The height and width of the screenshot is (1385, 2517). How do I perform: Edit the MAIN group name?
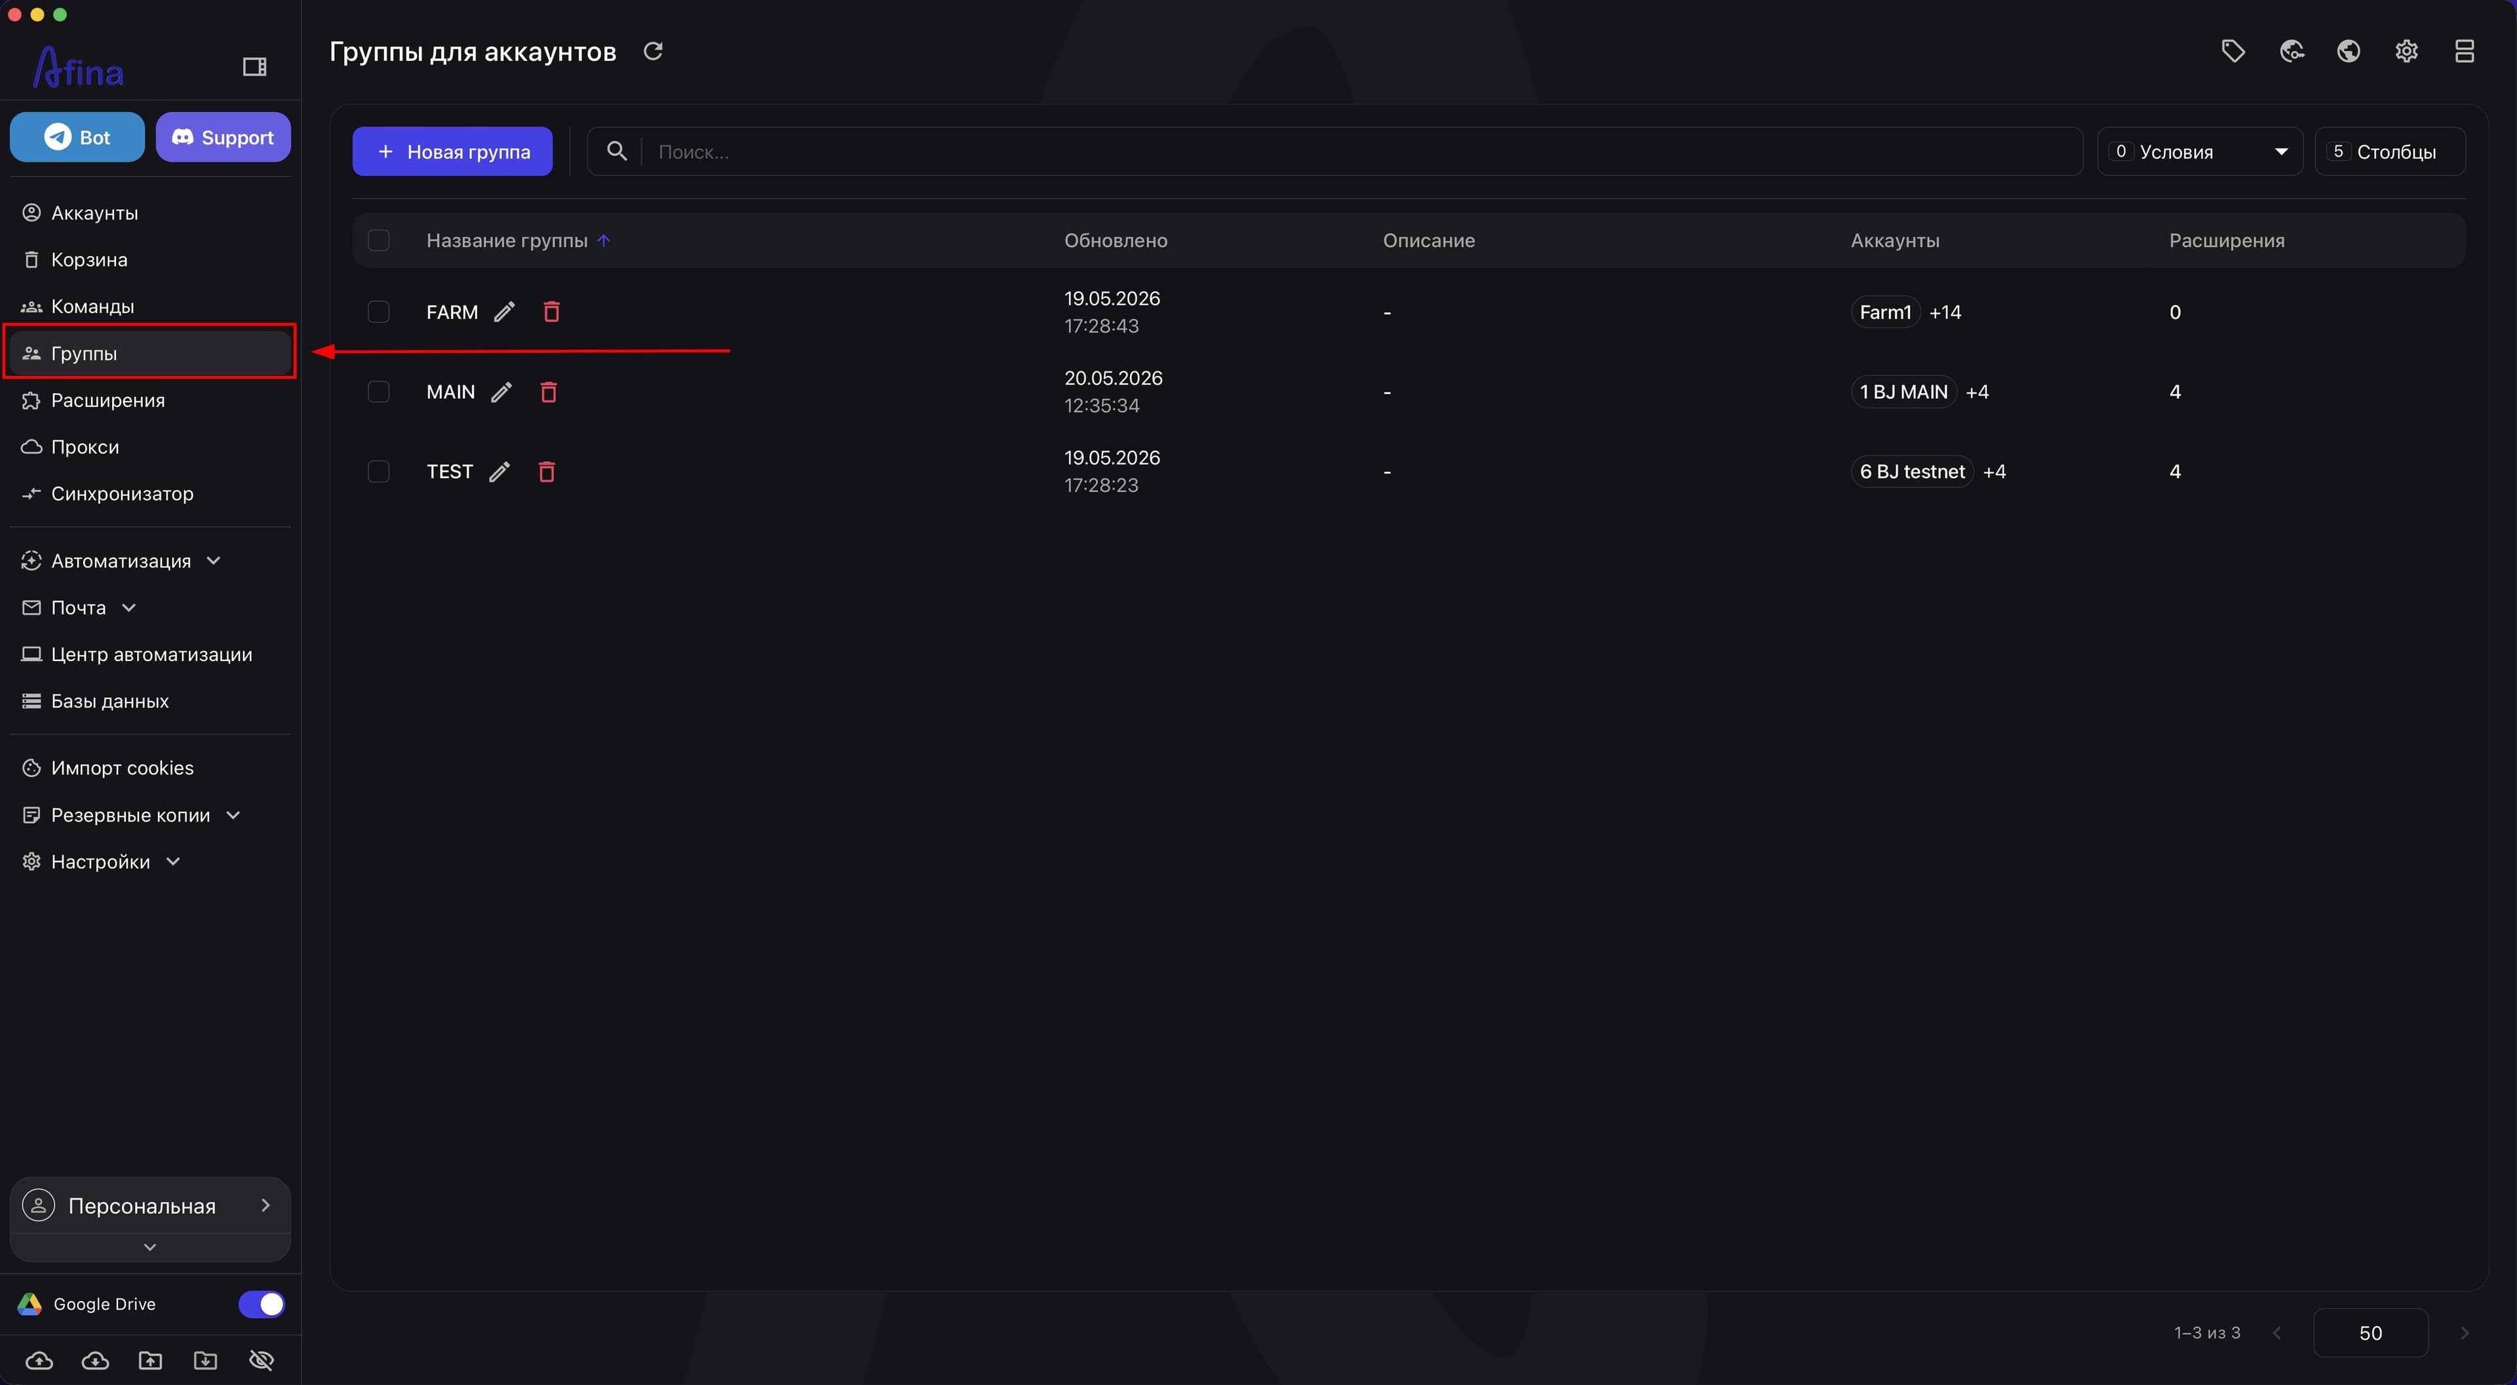click(501, 392)
